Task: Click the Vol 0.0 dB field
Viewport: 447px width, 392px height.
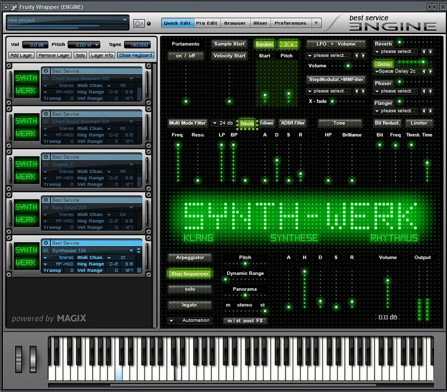Action: [36, 45]
